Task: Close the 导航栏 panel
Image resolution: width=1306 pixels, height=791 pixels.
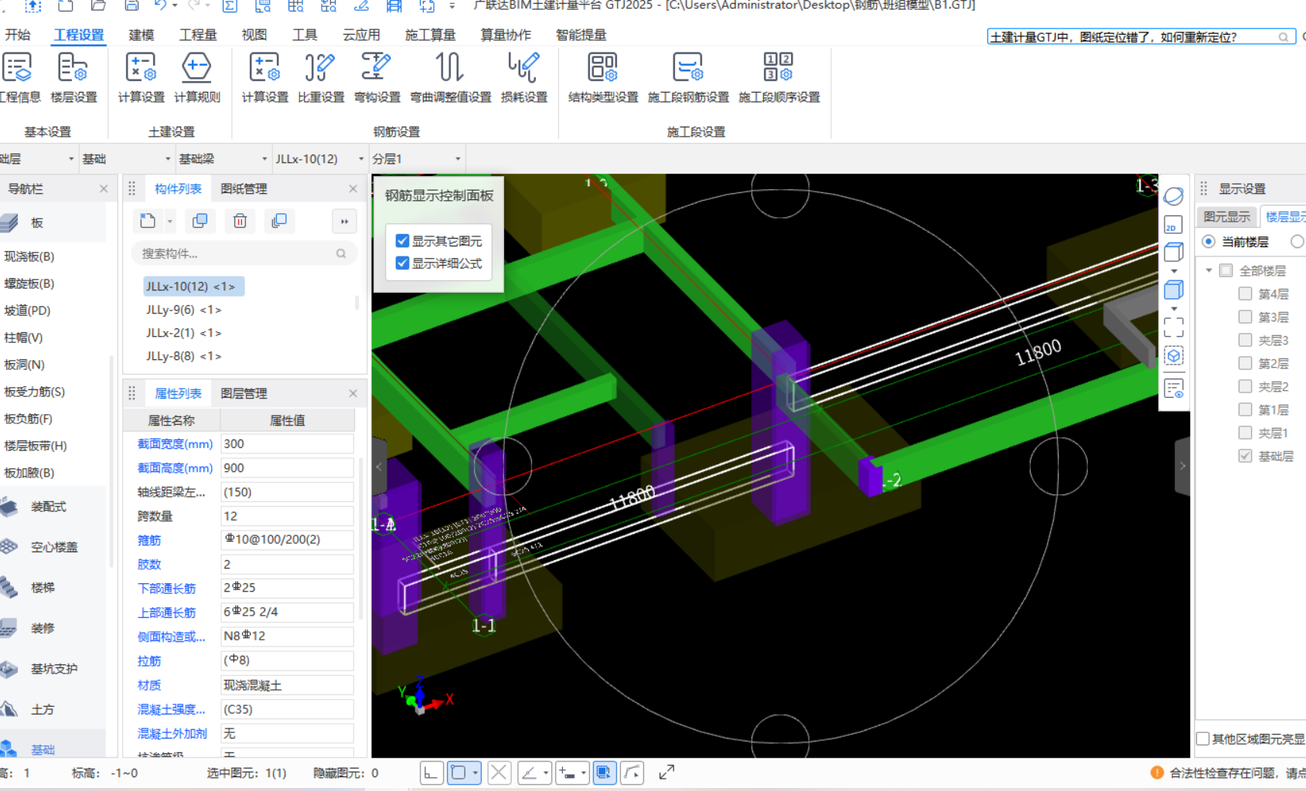Action: tap(104, 188)
